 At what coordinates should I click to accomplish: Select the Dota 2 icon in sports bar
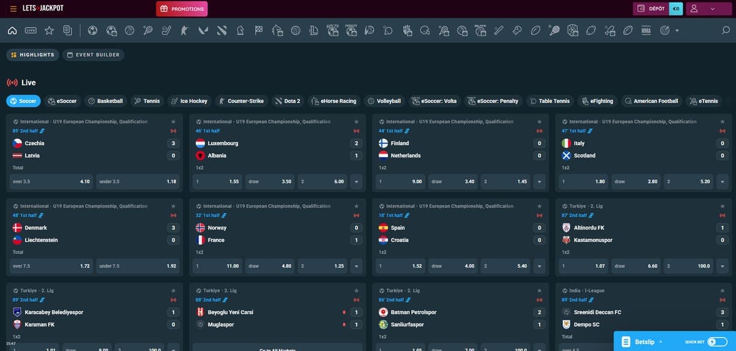(x=222, y=30)
